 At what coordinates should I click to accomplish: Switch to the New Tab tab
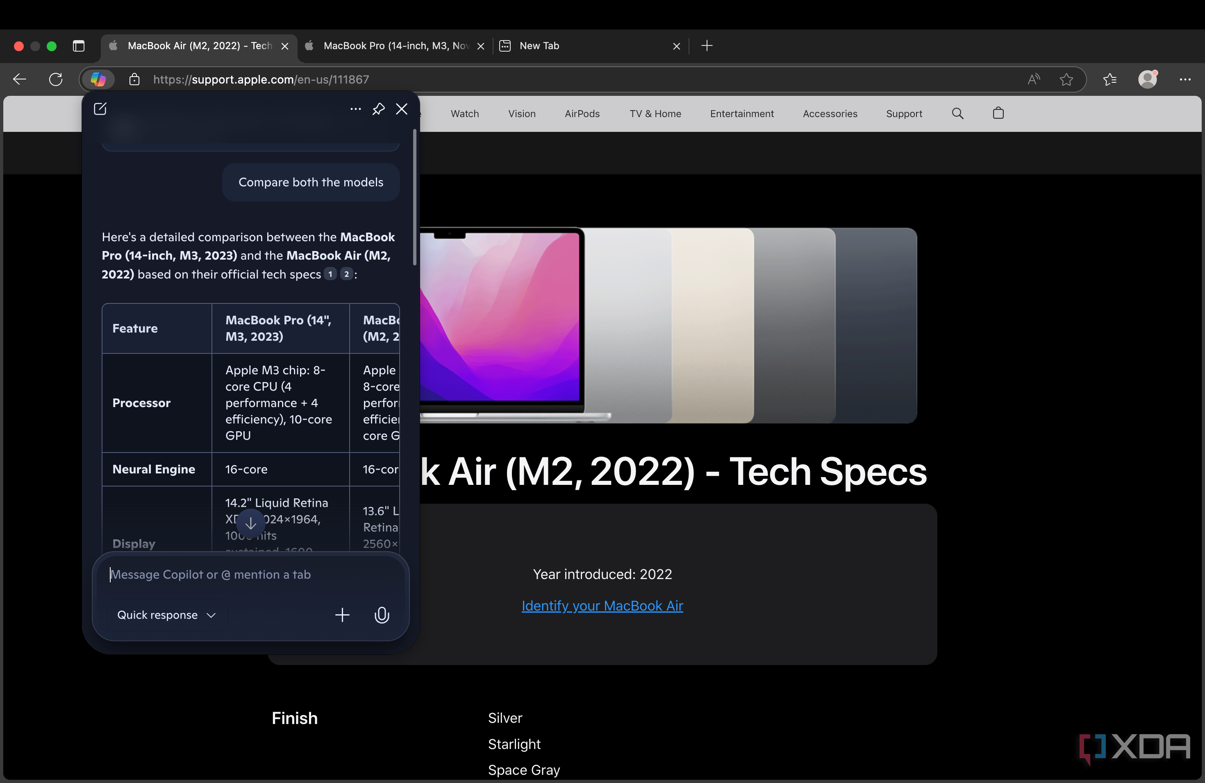point(589,46)
